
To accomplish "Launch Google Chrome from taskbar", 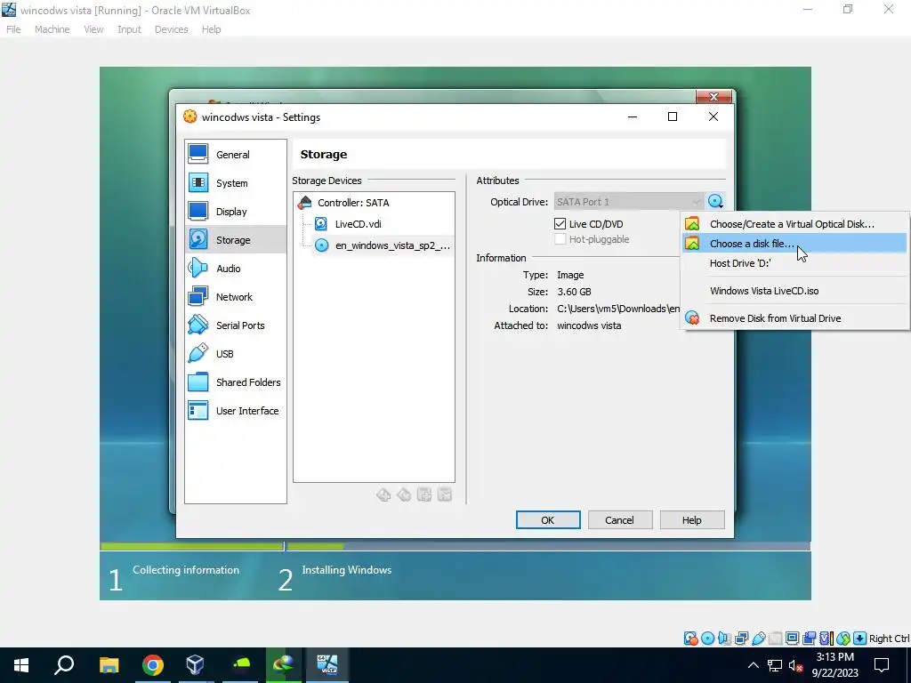I will pyautogui.click(x=153, y=665).
